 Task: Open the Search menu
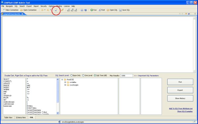coord(22,6)
